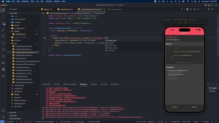The height and width of the screenshot is (123, 219).
Task: Open the DEBUG CONSOLE panel tab
Action: [70, 84]
